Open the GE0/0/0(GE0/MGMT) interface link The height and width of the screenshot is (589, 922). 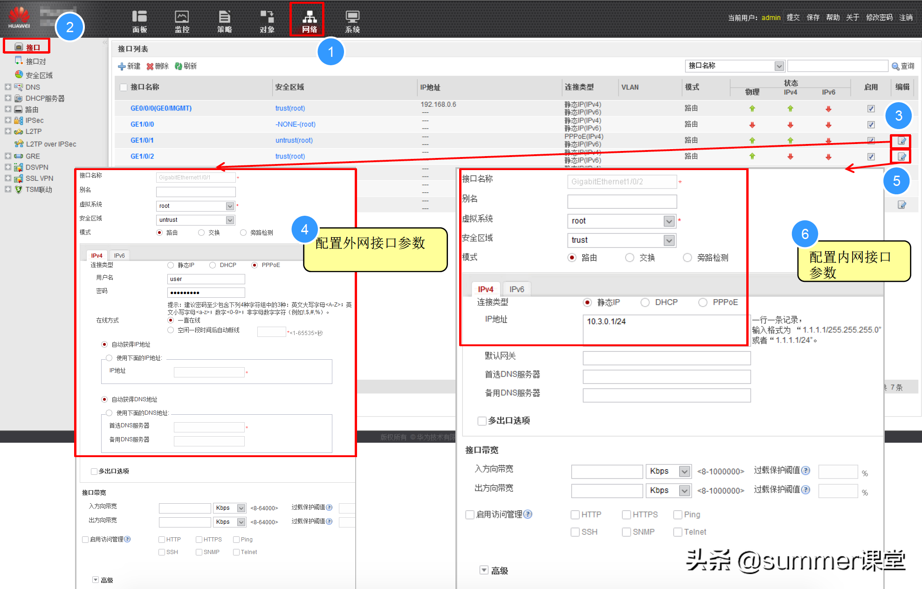tap(161, 108)
